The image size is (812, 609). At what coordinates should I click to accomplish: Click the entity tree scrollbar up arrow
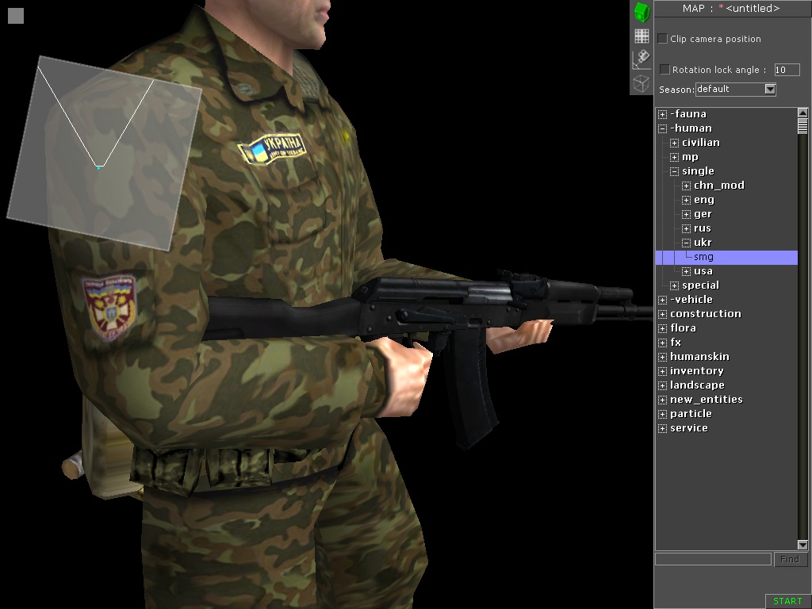click(x=802, y=113)
